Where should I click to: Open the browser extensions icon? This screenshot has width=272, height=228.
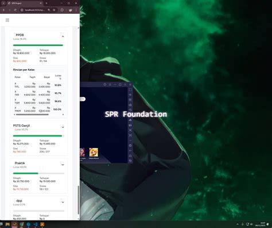click(x=62, y=10)
